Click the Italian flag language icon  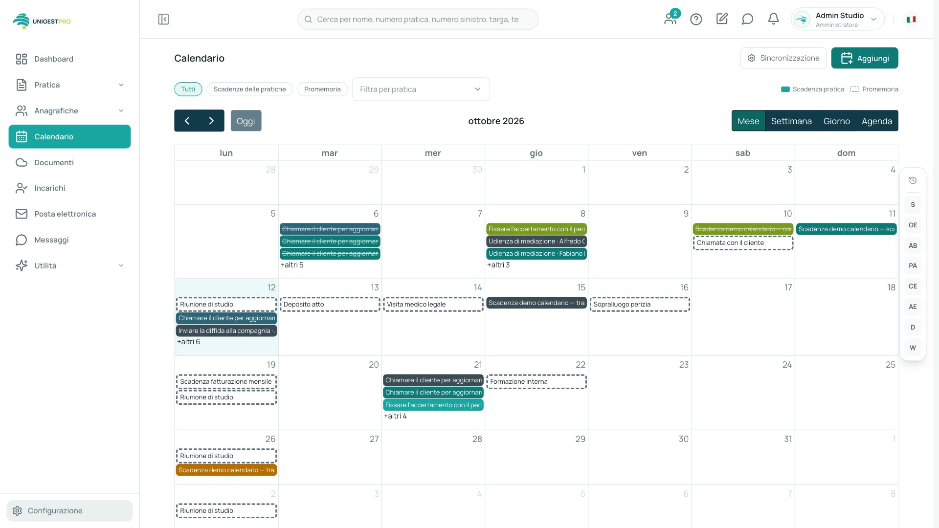pyautogui.click(x=911, y=19)
